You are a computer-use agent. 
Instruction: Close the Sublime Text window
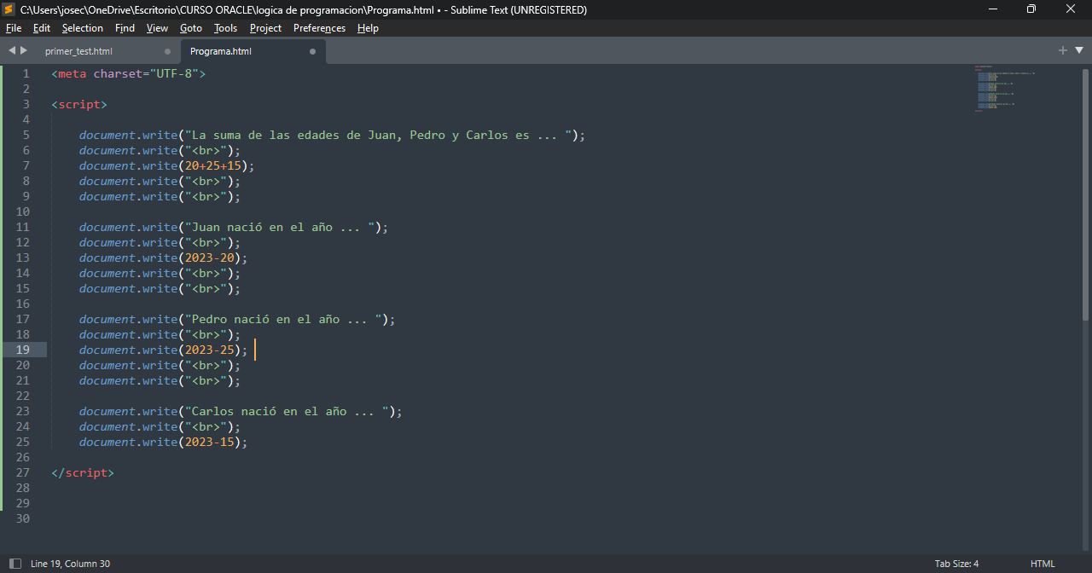(1072, 9)
